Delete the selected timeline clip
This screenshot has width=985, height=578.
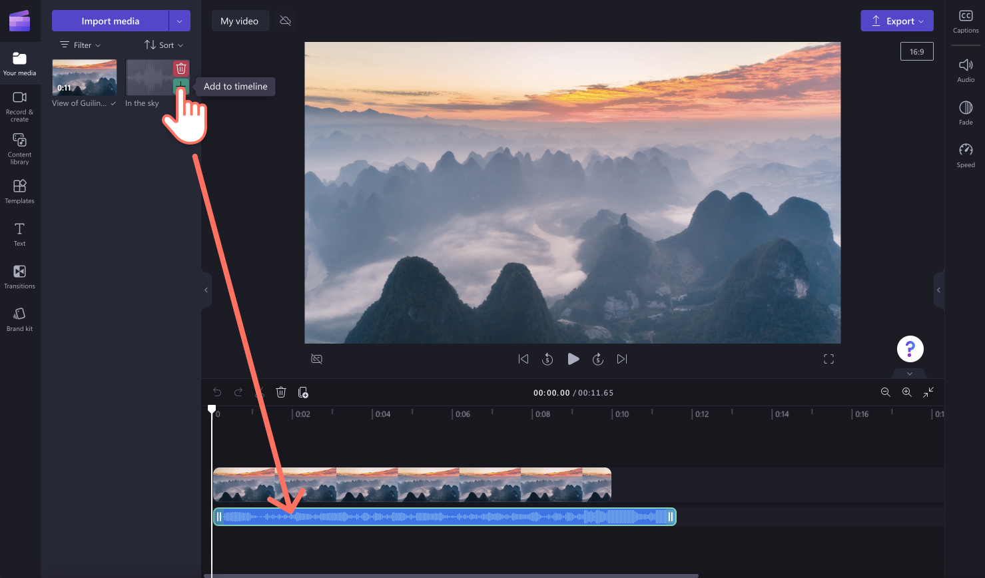pos(281,392)
